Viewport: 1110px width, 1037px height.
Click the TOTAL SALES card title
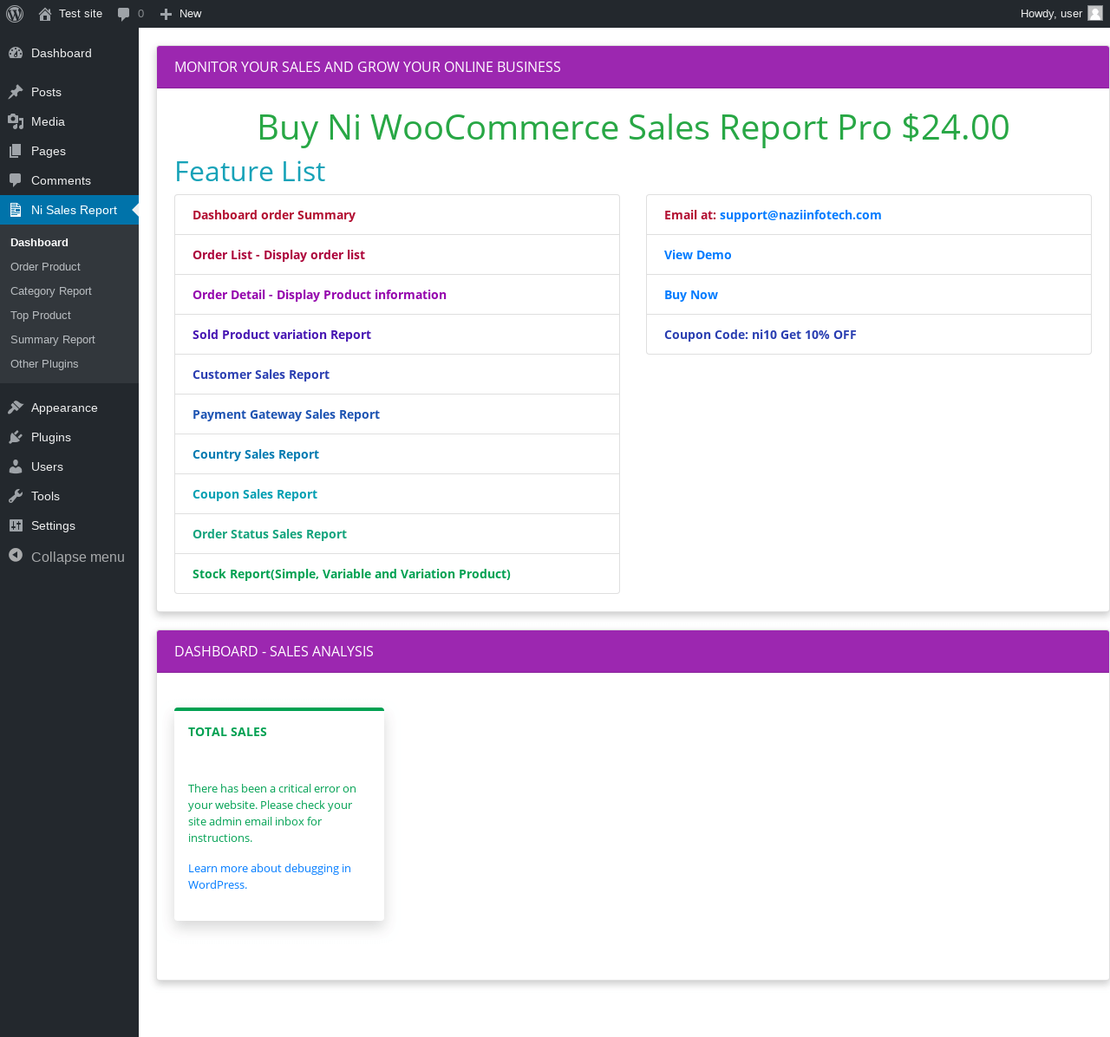pyautogui.click(x=227, y=732)
